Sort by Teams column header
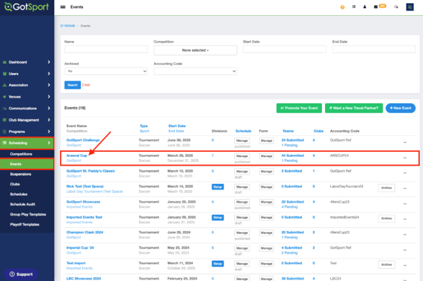 point(288,131)
